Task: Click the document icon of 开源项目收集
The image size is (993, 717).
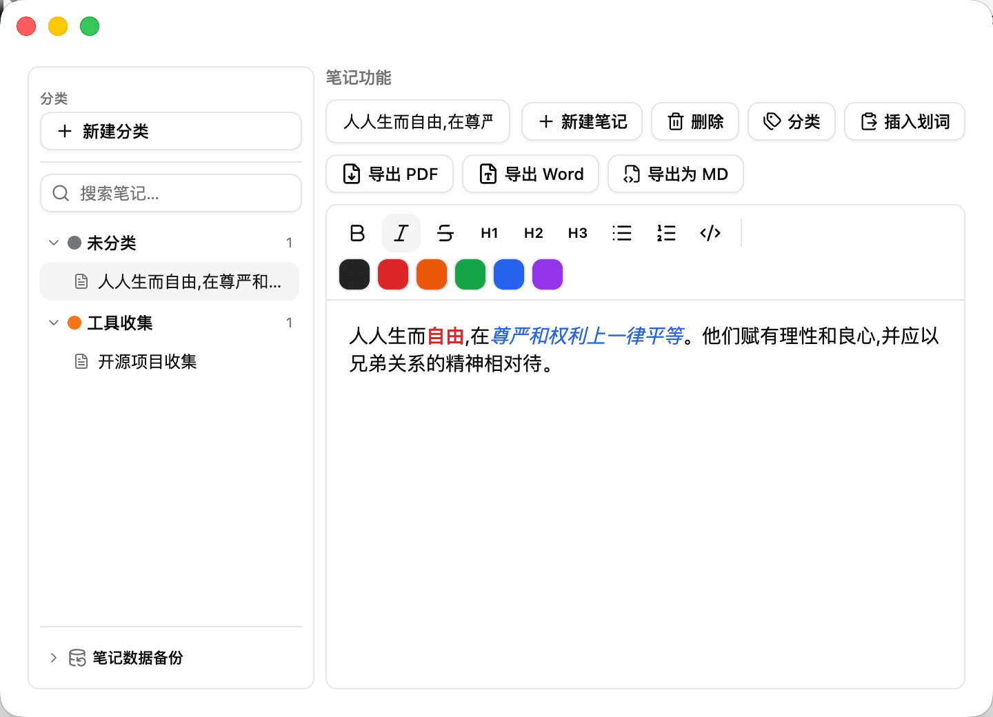Action: pos(81,361)
